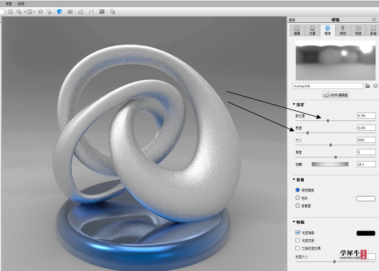Click the add camera icon in toolbar
Image resolution: width=379 pixels, height=271 pixels.
click(x=11, y=12)
